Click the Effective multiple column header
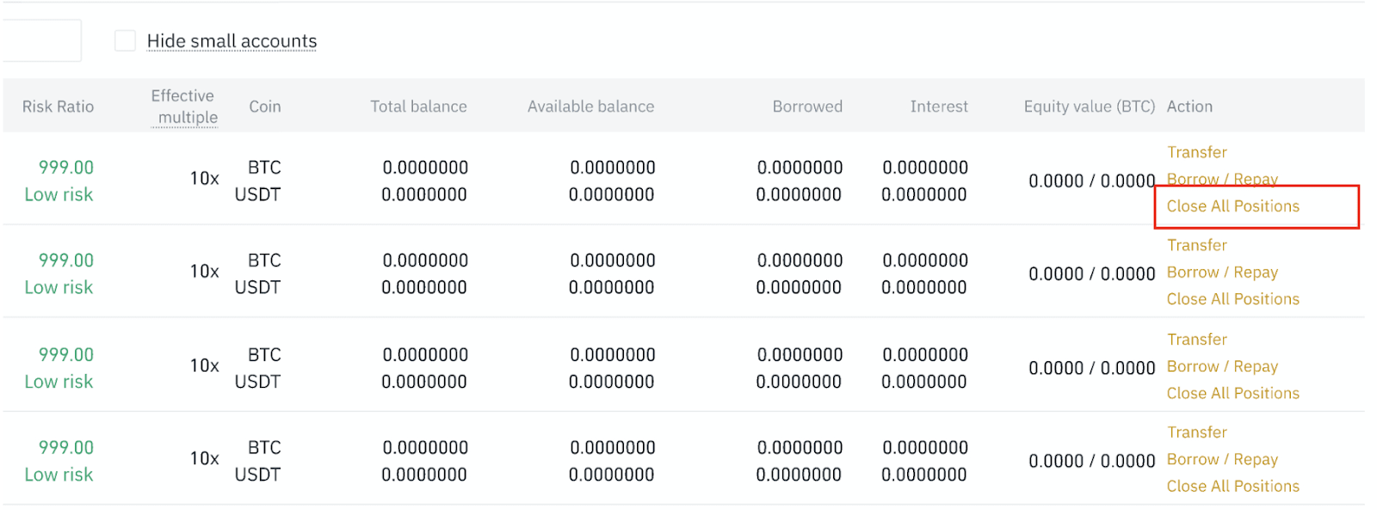The height and width of the screenshot is (510, 1377). (183, 107)
